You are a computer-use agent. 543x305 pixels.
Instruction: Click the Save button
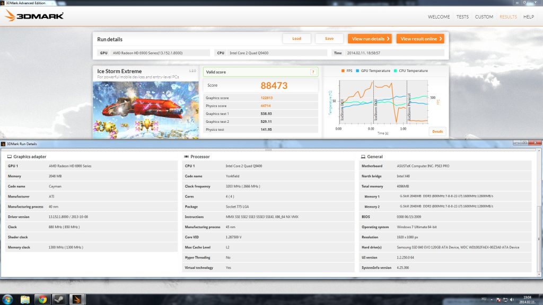(329, 38)
